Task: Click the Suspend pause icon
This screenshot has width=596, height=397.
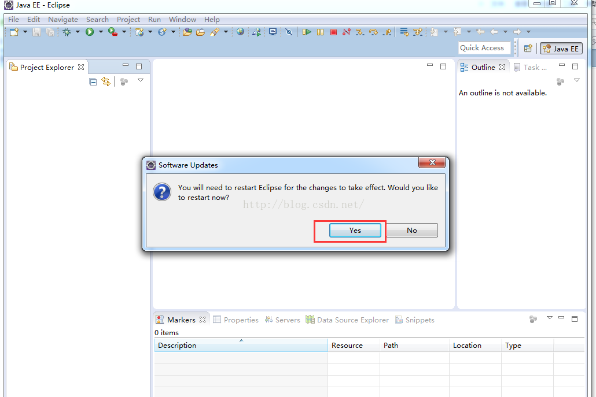Action: coord(321,32)
